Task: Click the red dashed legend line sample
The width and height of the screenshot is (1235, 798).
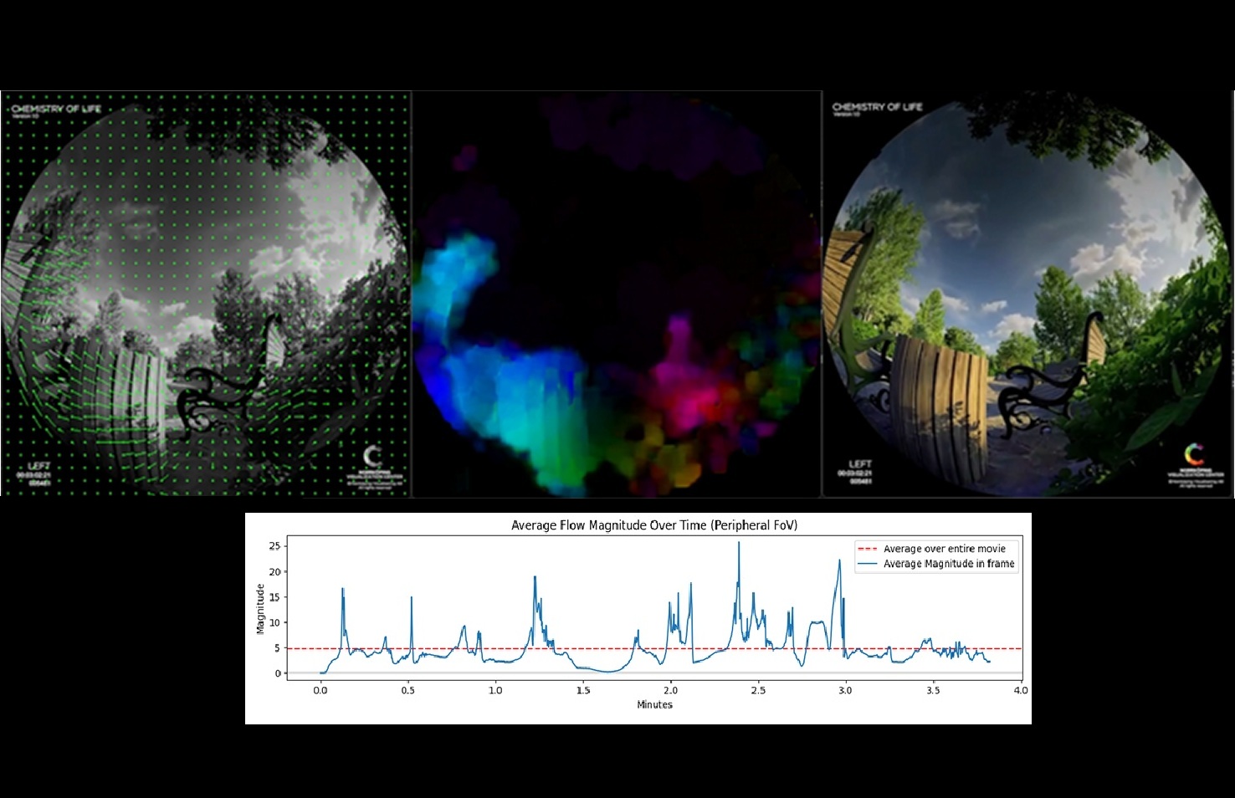Action: coord(866,549)
